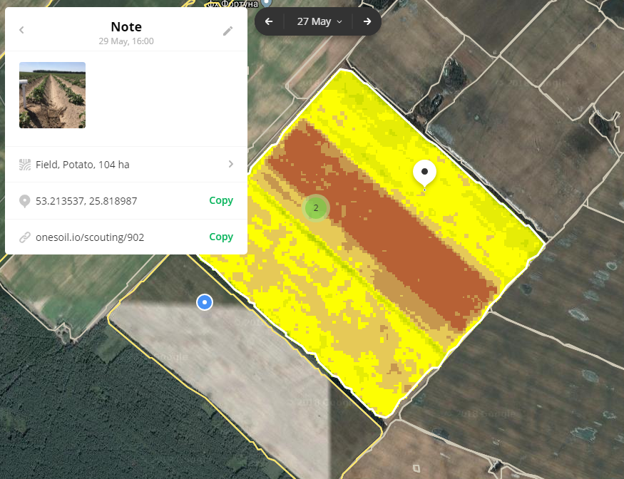Click the link icon next to onesoil.io URL
The width and height of the screenshot is (624, 479).
[x=26, y=236]
